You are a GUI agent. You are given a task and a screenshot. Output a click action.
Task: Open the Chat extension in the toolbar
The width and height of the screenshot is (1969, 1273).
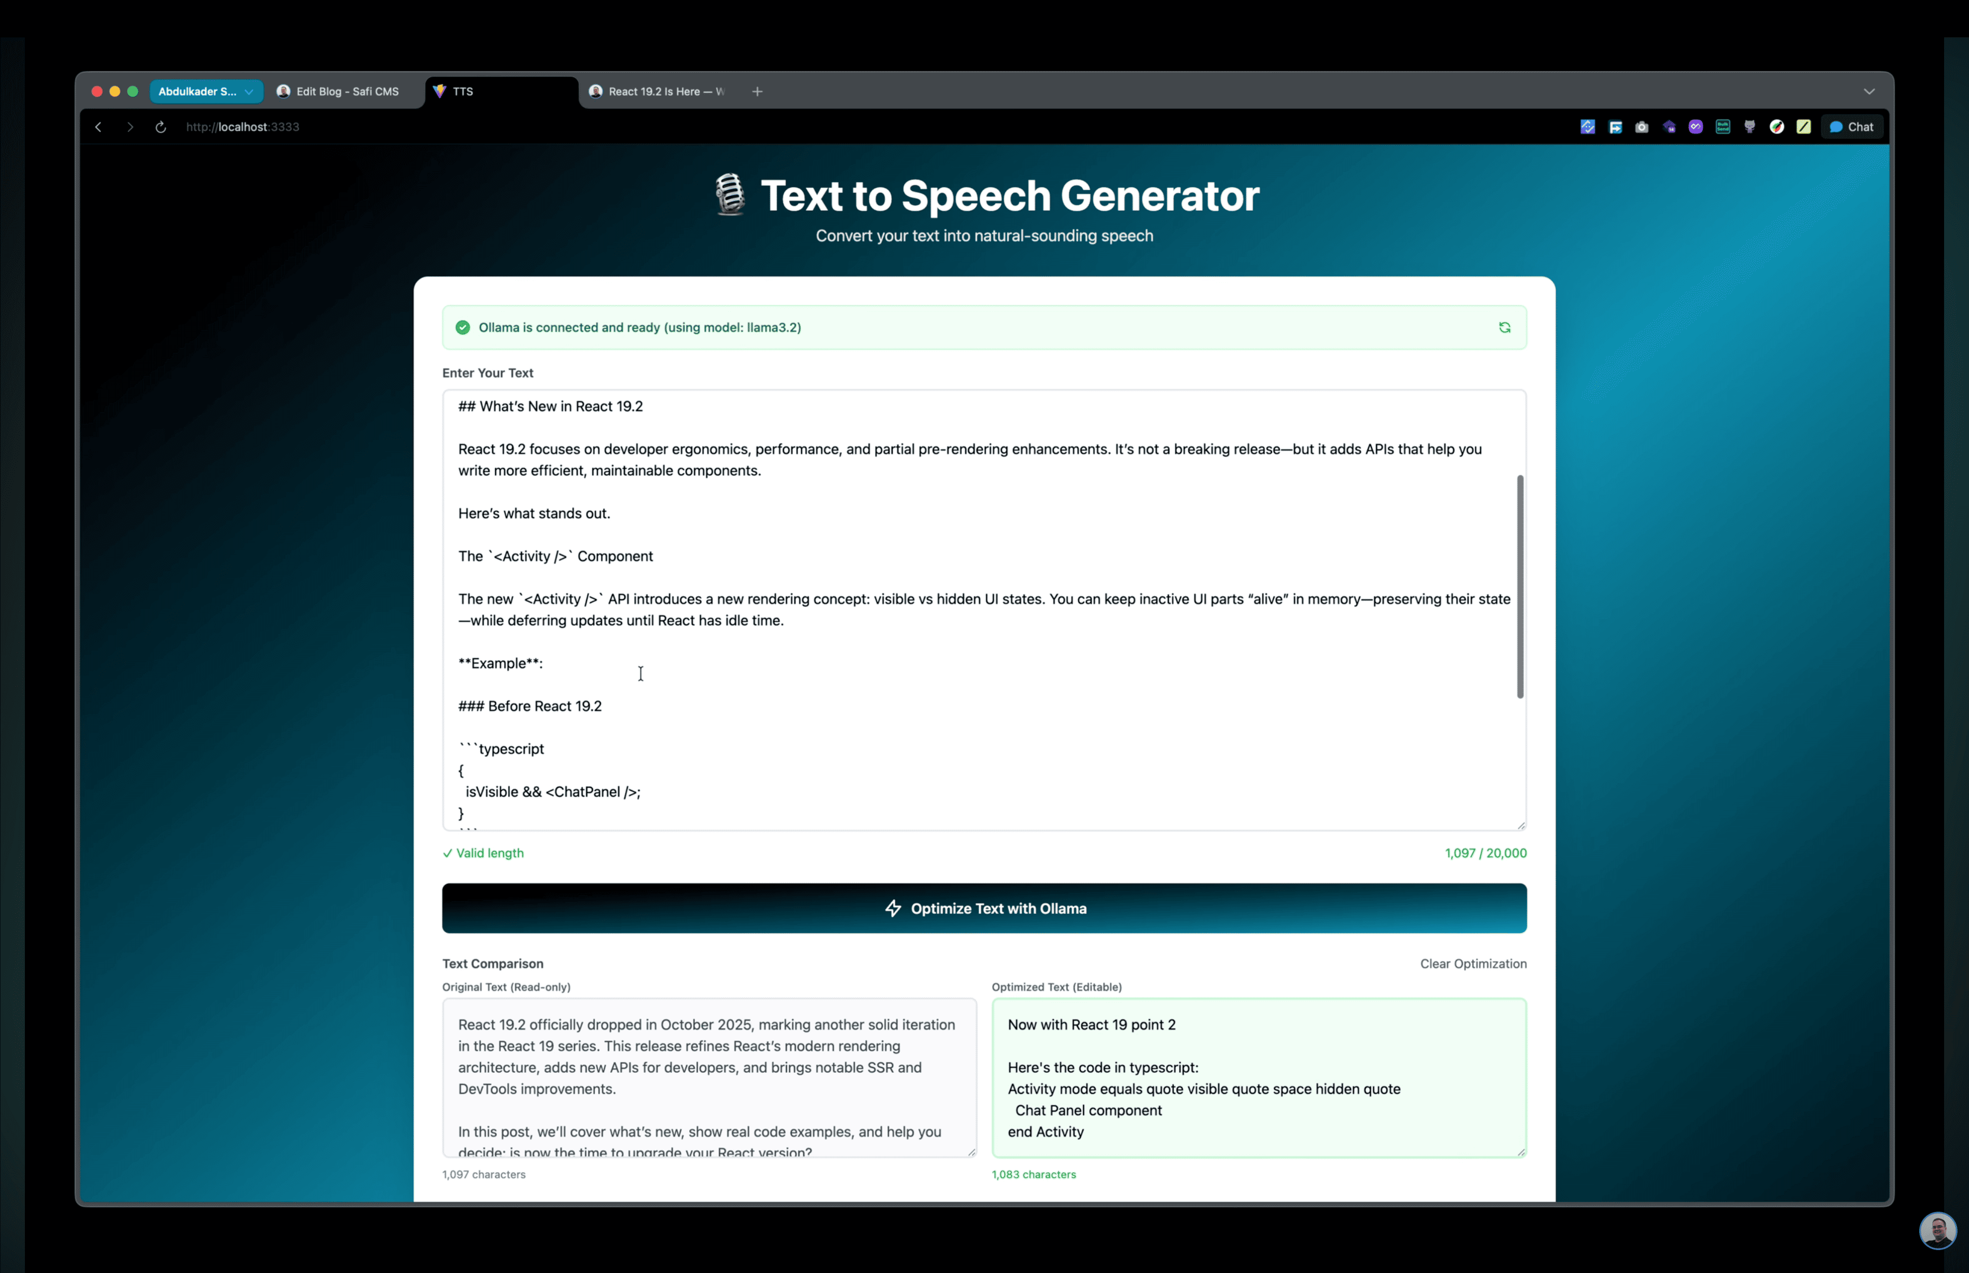pyautogui.click(x=1853, y=126)
